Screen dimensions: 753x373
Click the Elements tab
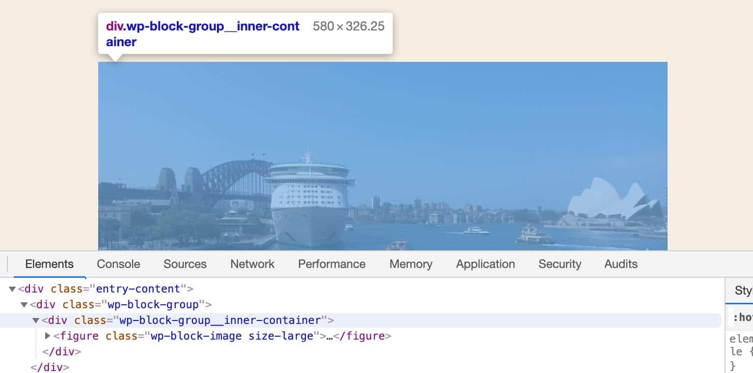tap(49, 264)
